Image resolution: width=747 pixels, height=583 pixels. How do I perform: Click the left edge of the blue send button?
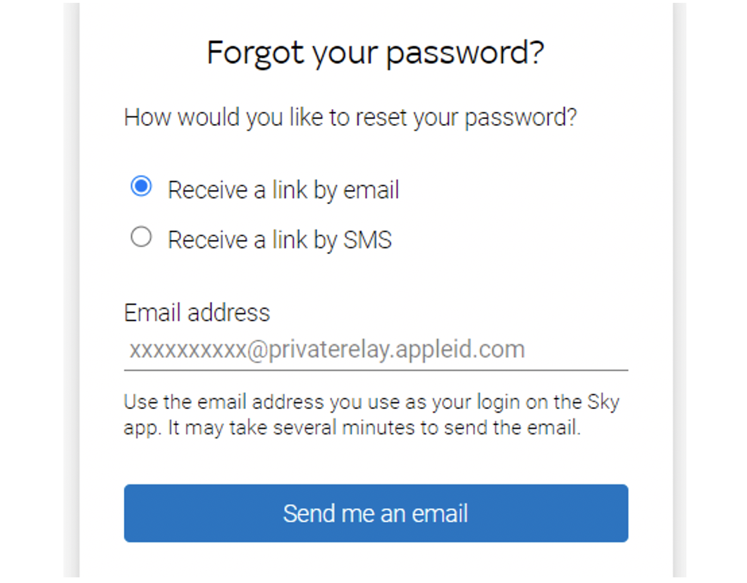tap(135, 513)
